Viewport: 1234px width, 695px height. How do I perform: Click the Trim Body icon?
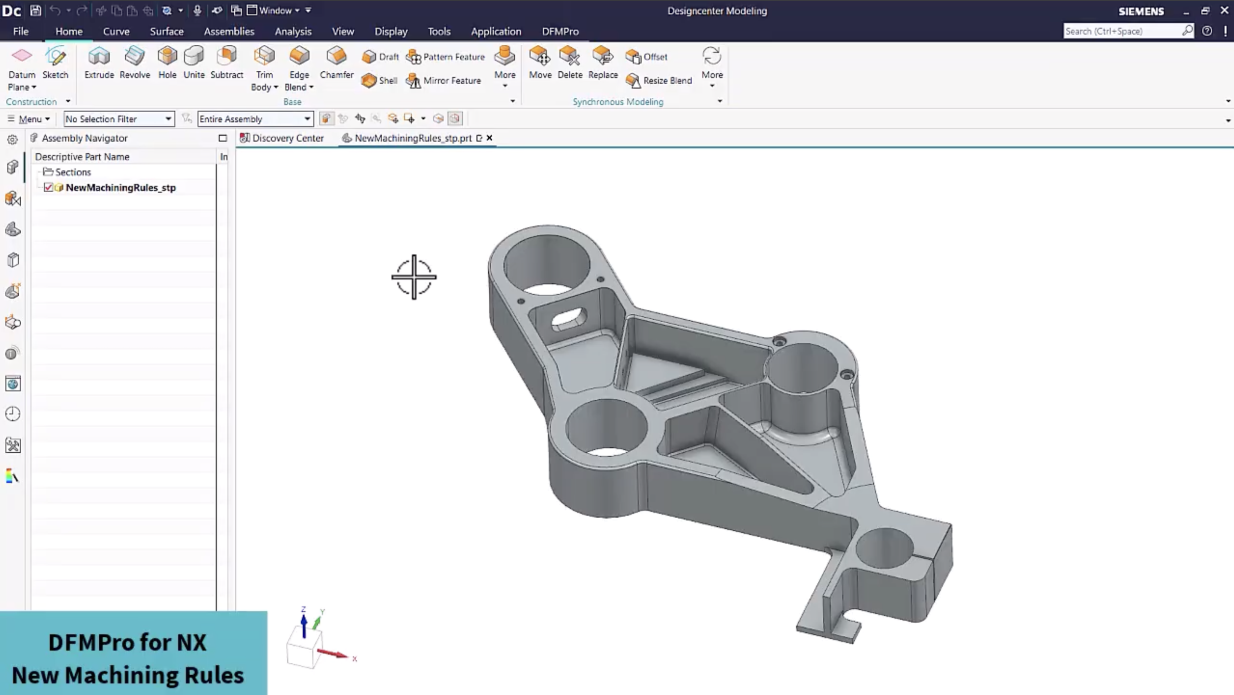point(264,57)
